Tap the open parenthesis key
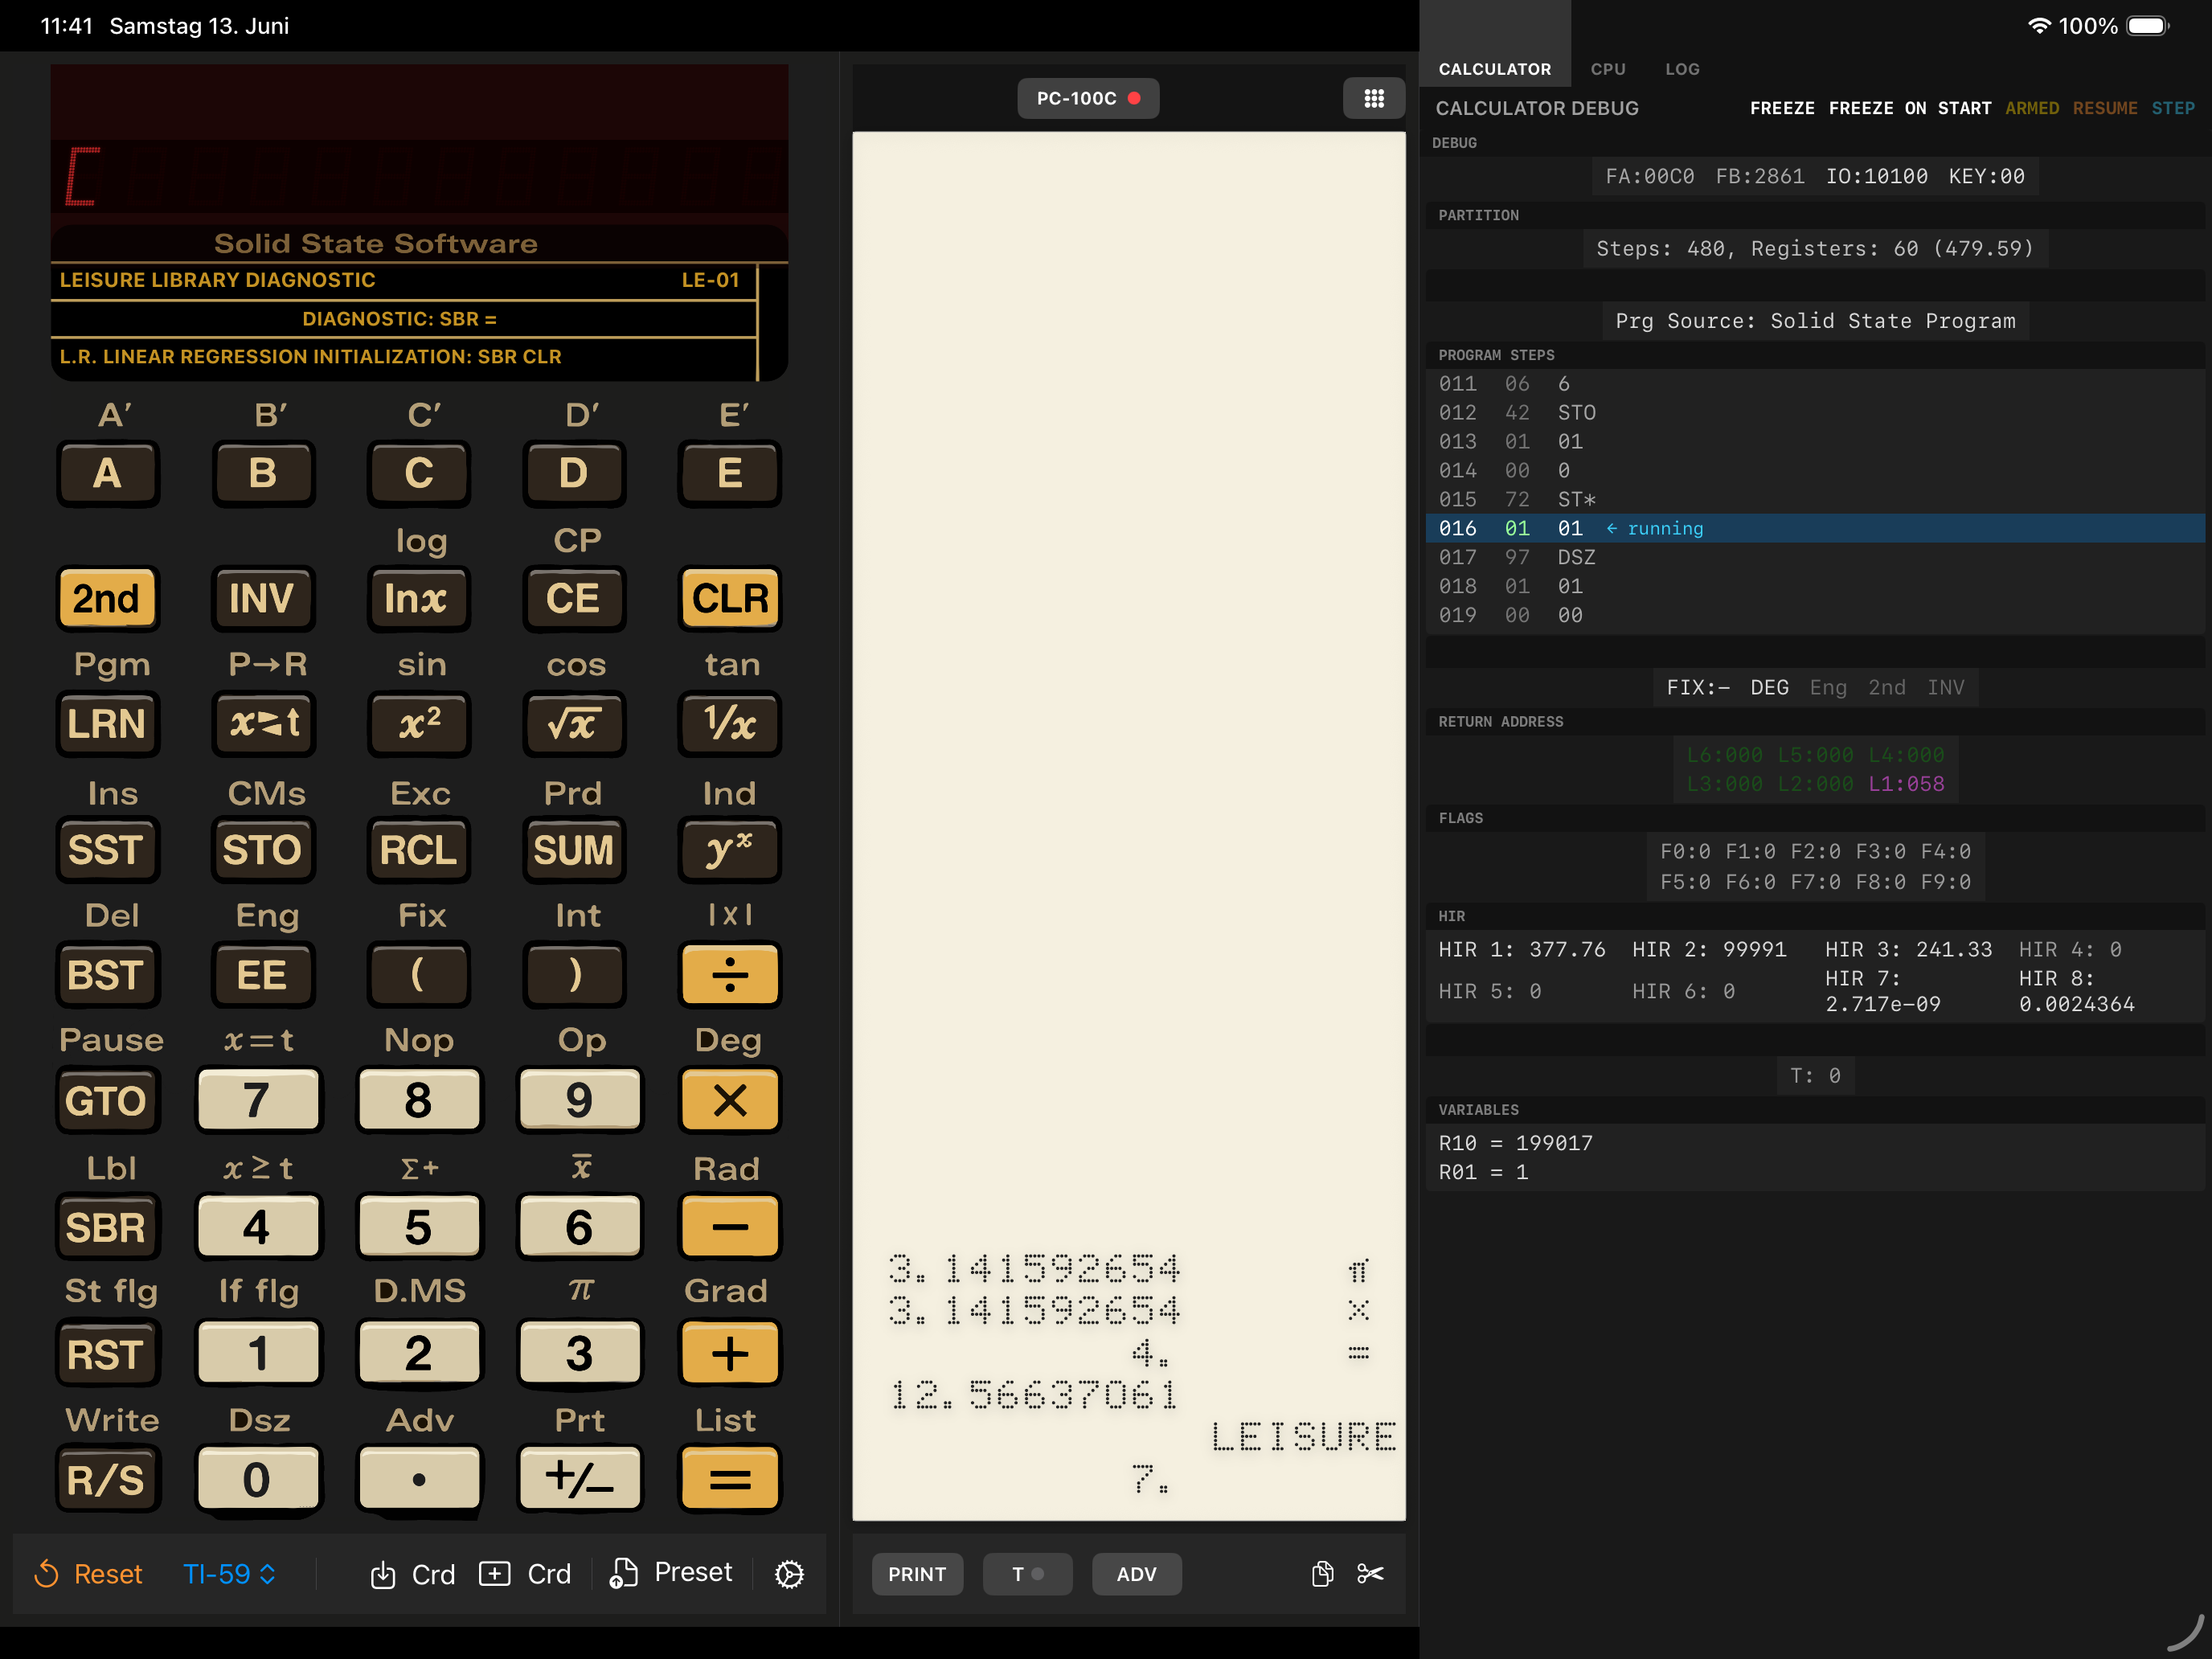Image resolution: width=2212 pixels, height=1659 pixels. pyautogui.click(x=417, y=974)
